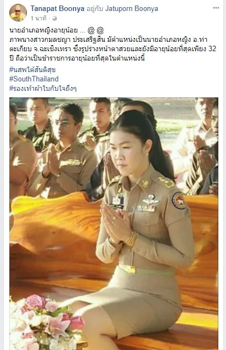The height and width of the screenshot is (350, 226).
Task: Click the "@ @" symbols in caption
Action: click(95, 30)
